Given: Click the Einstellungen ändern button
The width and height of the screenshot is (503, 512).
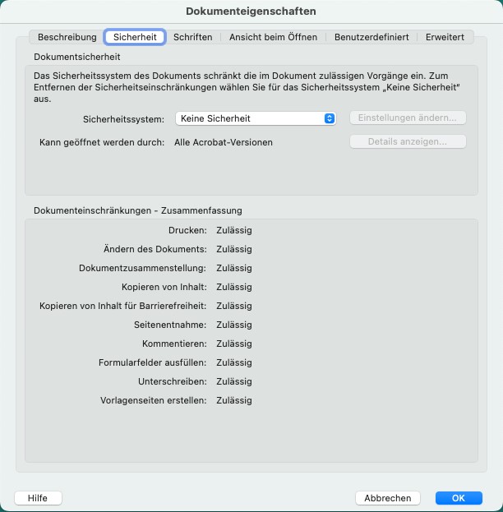Looking at the screenshot, I should [x=408, y=118].
